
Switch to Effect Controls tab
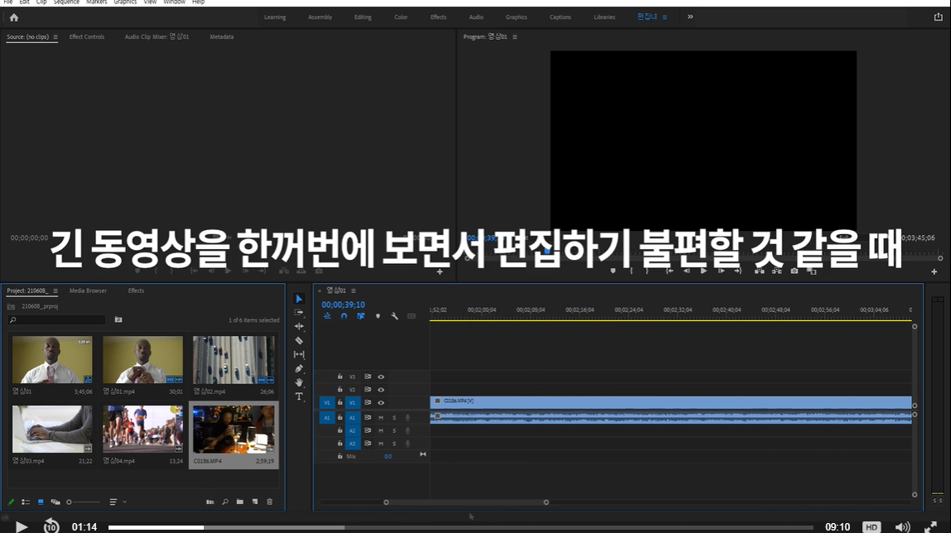click(x=87, y=37)
